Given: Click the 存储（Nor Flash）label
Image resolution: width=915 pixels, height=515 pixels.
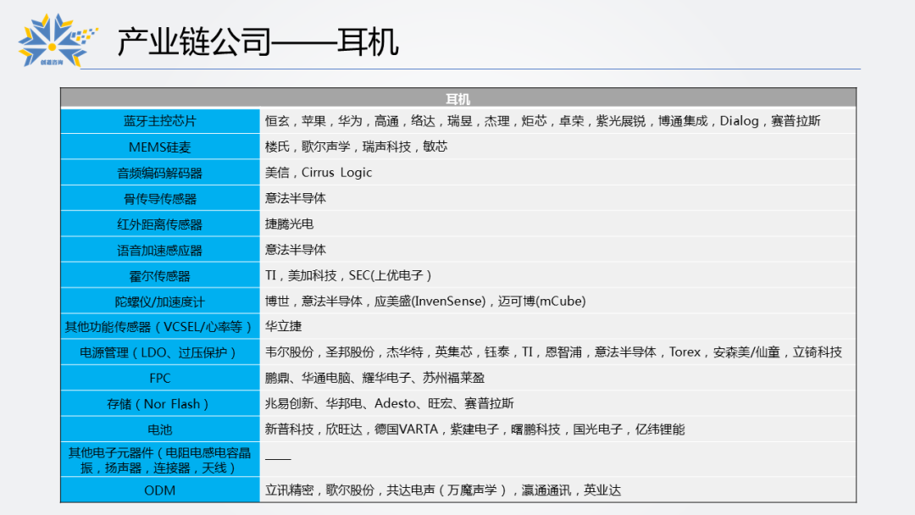Looking at the screenshot, I should (x=160, y=403).
